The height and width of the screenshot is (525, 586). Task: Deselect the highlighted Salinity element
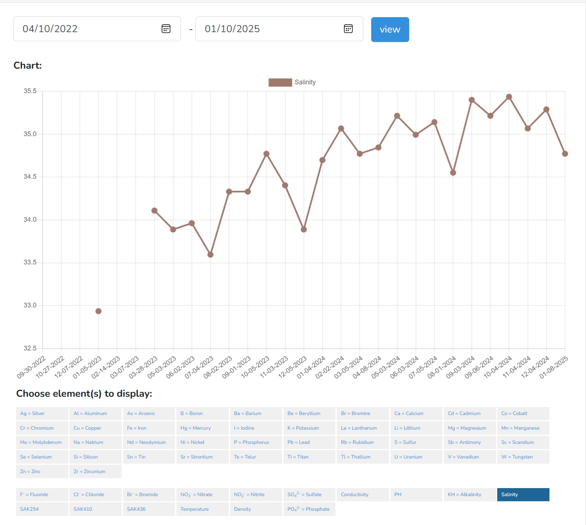(x=523, y=495)
